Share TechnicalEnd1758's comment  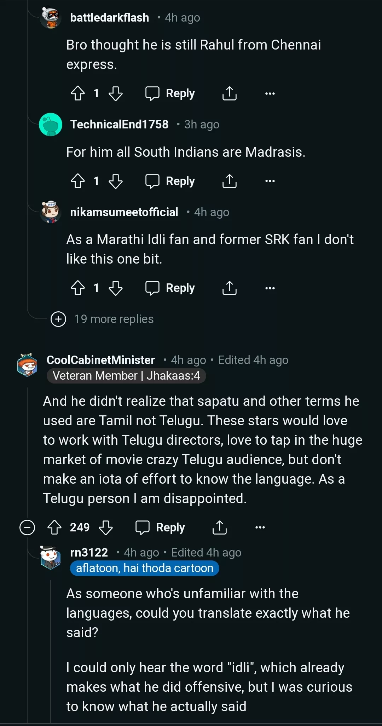[x=229, y=181]
